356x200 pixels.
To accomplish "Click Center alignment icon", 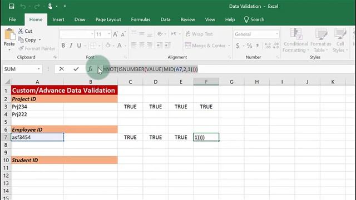I will 142,46.
